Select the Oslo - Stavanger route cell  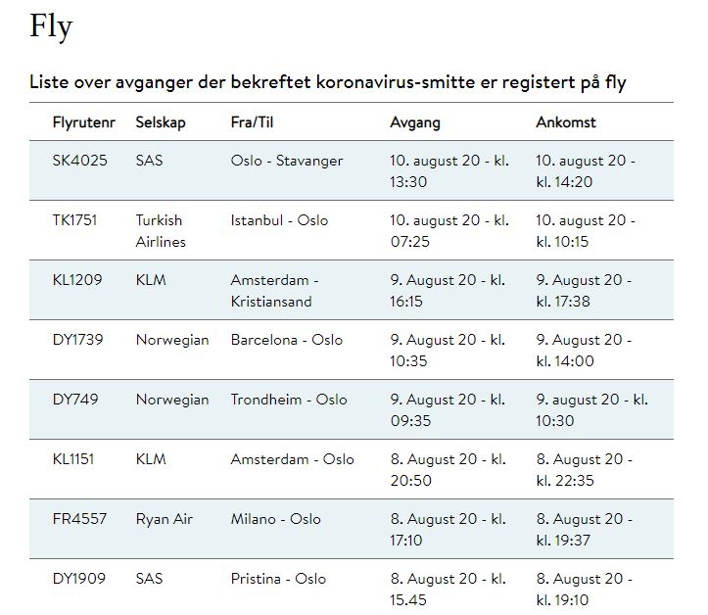(x=287, y=161)
